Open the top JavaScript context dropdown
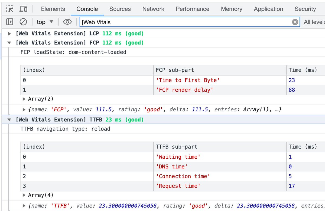The height and width of the screenshot is (211, 325). (x=45, y=22)
